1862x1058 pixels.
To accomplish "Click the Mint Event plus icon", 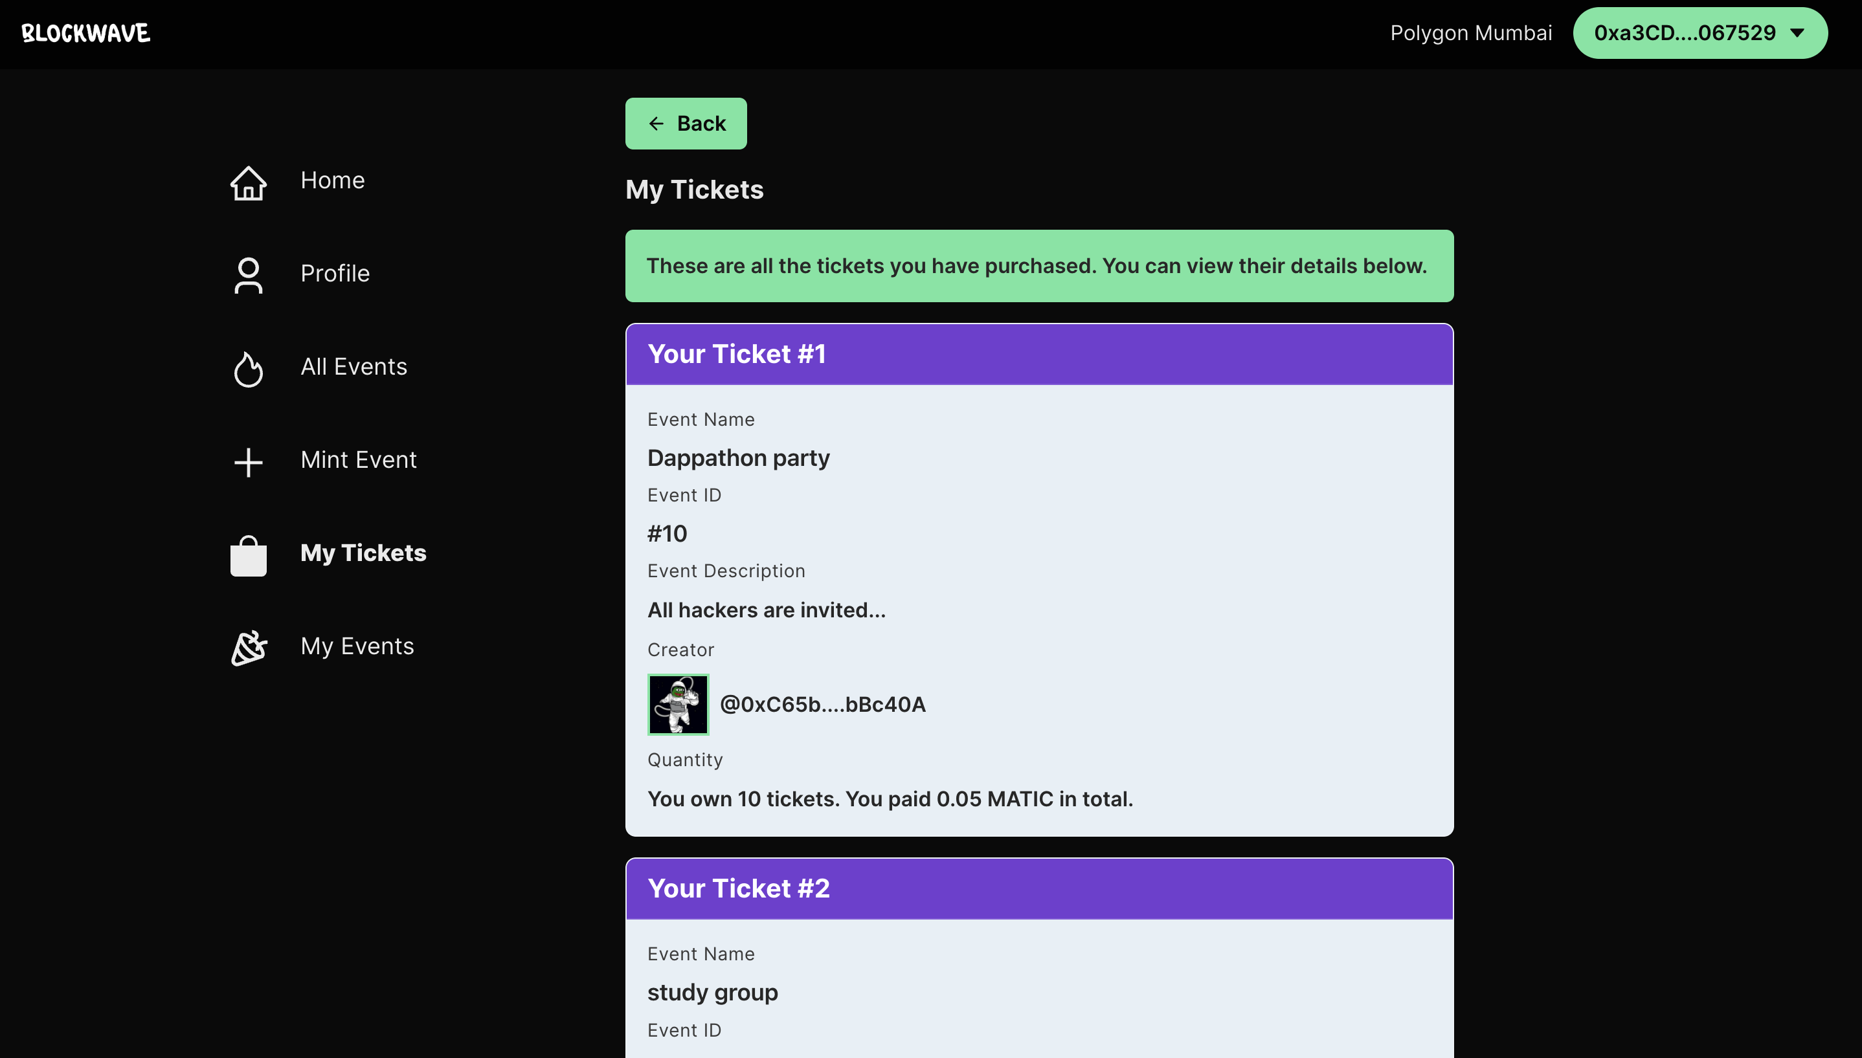I will [x=248, y=461].
